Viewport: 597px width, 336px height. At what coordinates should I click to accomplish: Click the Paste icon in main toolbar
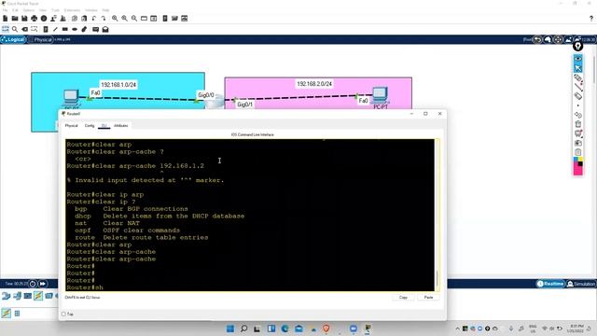pos(84,19)
